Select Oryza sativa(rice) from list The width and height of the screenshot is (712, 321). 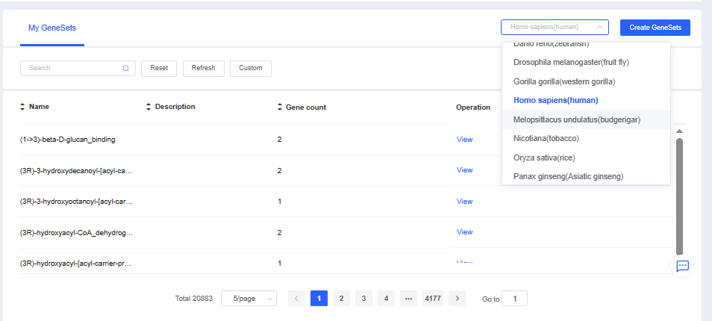point(544,158)
